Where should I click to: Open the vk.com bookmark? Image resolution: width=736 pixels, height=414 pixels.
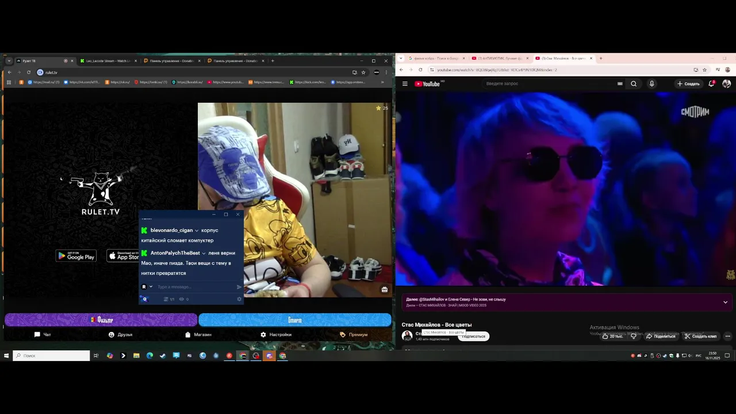click(x=82, y=82)
